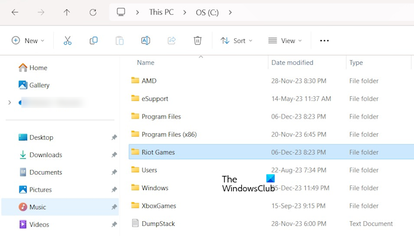Select the Riot Games folder
The width and height of the screenshot is (414, 236).
pyautogui.click(x=158, y=152)
